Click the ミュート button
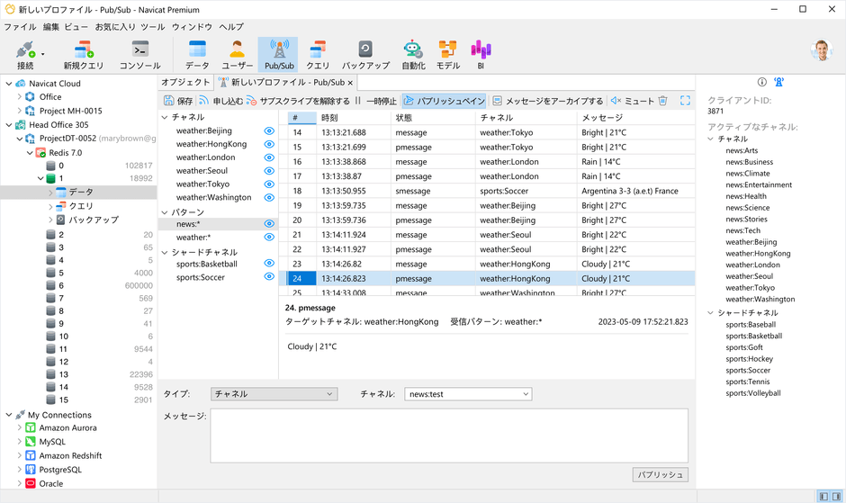The width and height of the screenshot is (846, 503). pos(633,101)
